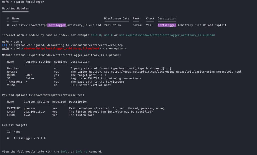This screenshot has height=155, width=257.
Task: Click the rank value 'normal'
Action: pyautogui.click(x=138, y=25)
